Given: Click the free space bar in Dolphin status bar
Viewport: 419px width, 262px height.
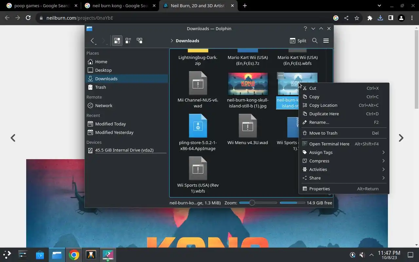Looking at the screenshot, I should pyautogui.click(x=292, y=203).
